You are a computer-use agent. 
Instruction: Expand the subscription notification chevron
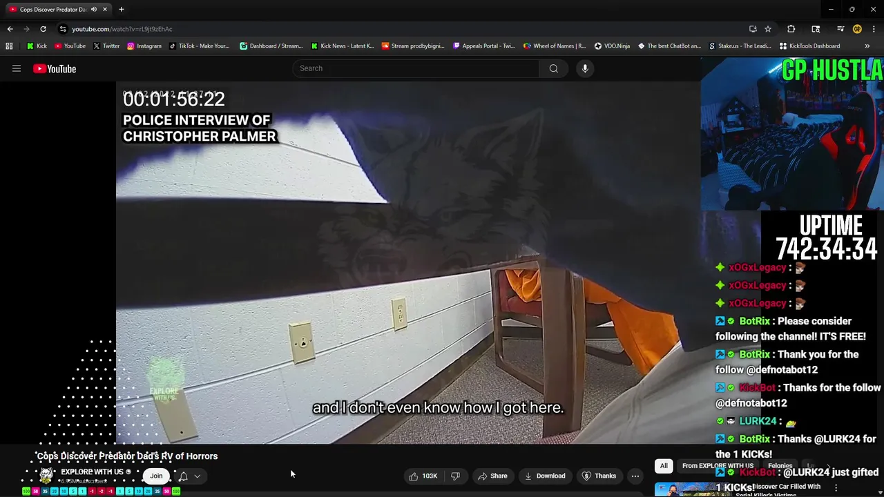[x=197, y=476]
